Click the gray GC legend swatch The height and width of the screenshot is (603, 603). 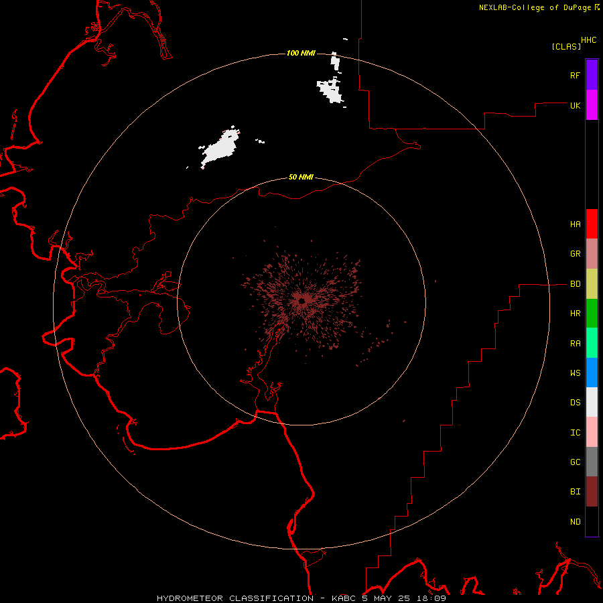tap(592, 462)
